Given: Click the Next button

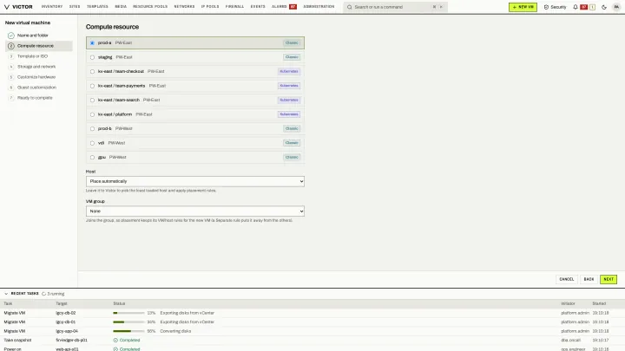Looking at the screenshot, I should [x=609, y=279].
